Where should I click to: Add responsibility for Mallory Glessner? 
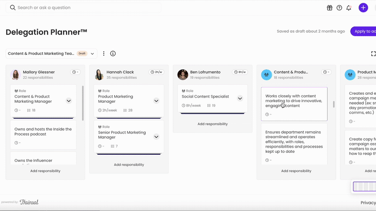tap(45, 171)
